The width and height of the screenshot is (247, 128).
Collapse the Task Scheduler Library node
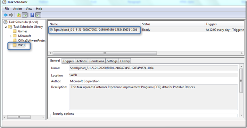(x=6, y=27)
